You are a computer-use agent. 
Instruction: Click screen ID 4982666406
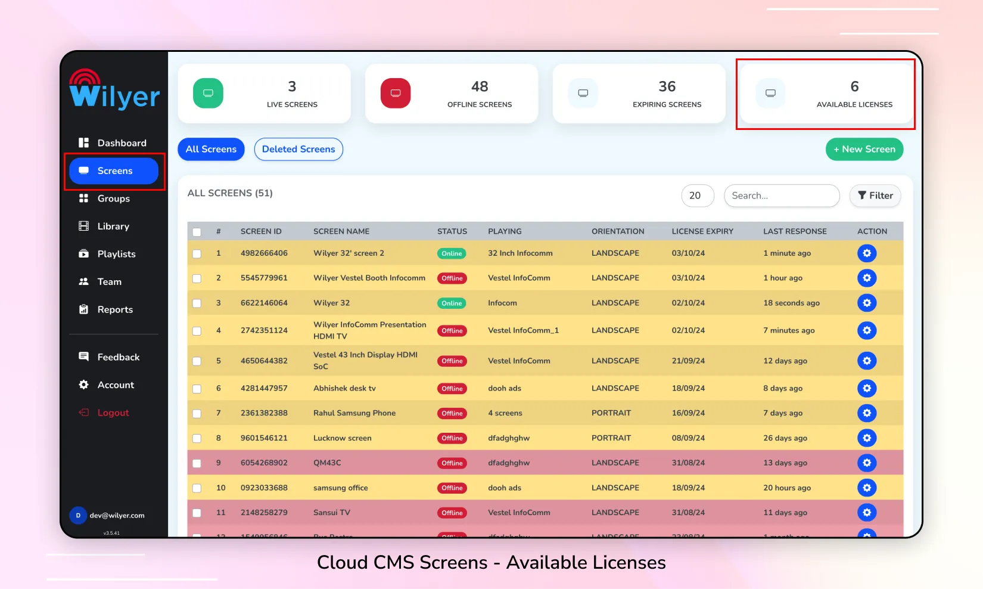tap(264, 253)
